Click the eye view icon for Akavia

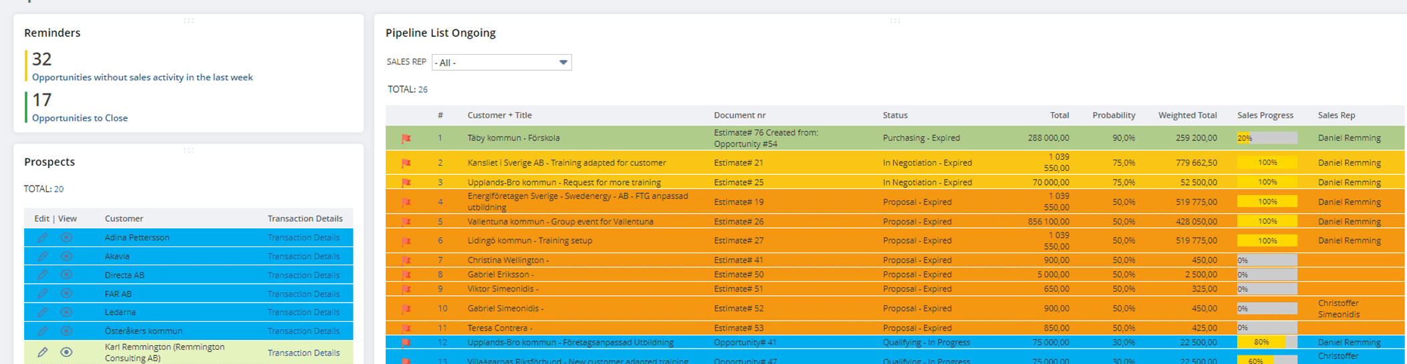(x=66, y=256)
